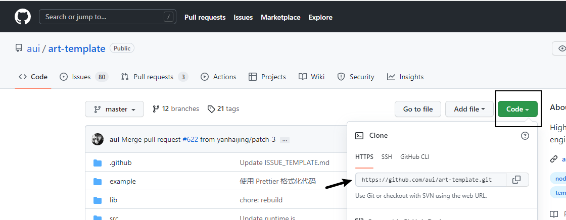This screenshot has height=220, width=566.
Task: Switch to the Issues tab with 80
Action: pyautogui.click(x=84, y=77)
